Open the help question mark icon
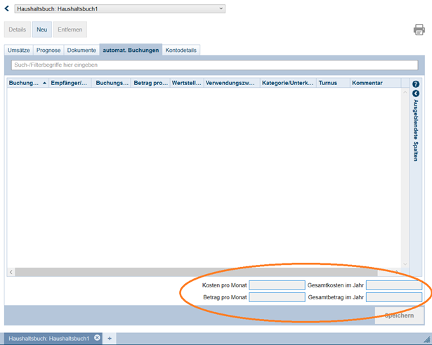 tap(416, 84)
